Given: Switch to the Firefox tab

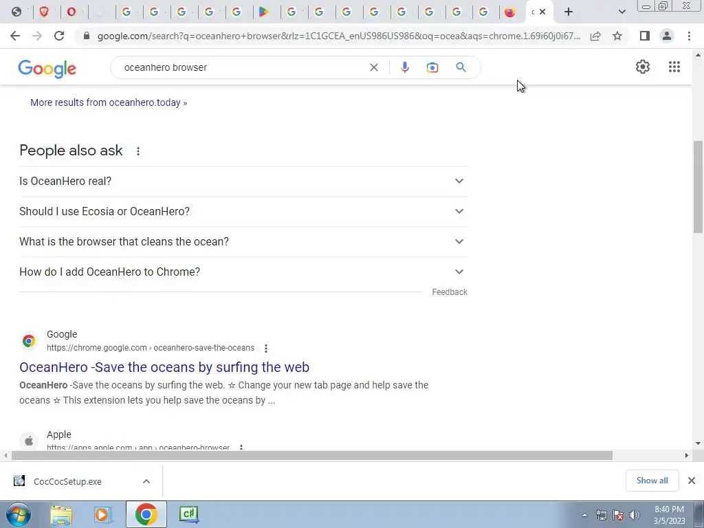Looking at the screenshot, I should 509,12.
